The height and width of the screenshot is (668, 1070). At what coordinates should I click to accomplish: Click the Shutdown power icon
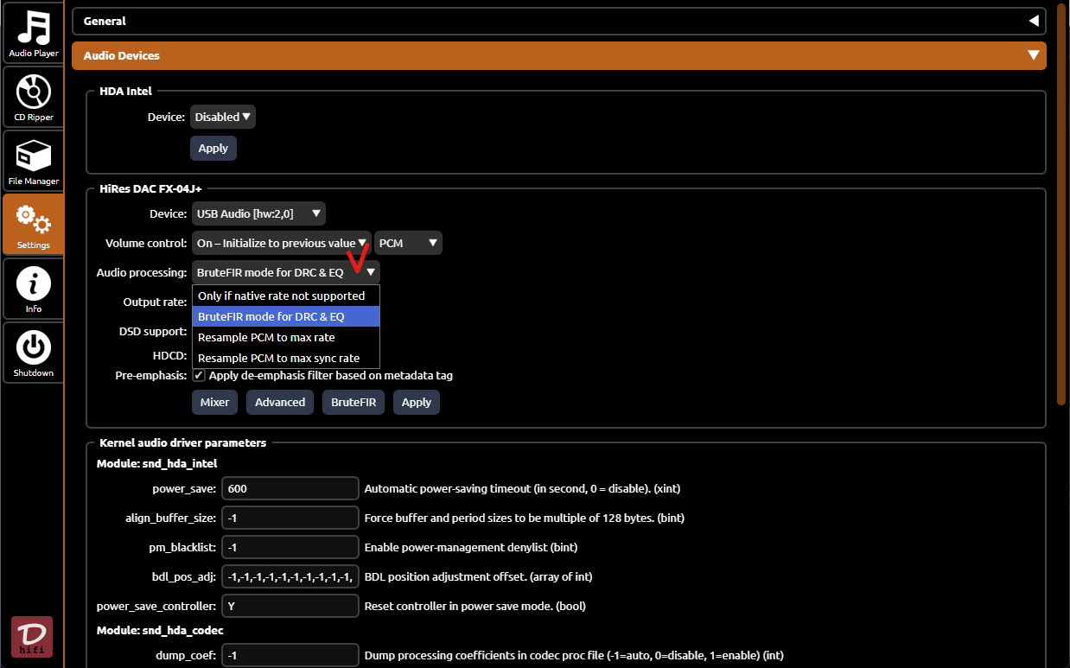click(x=33, y=353)
